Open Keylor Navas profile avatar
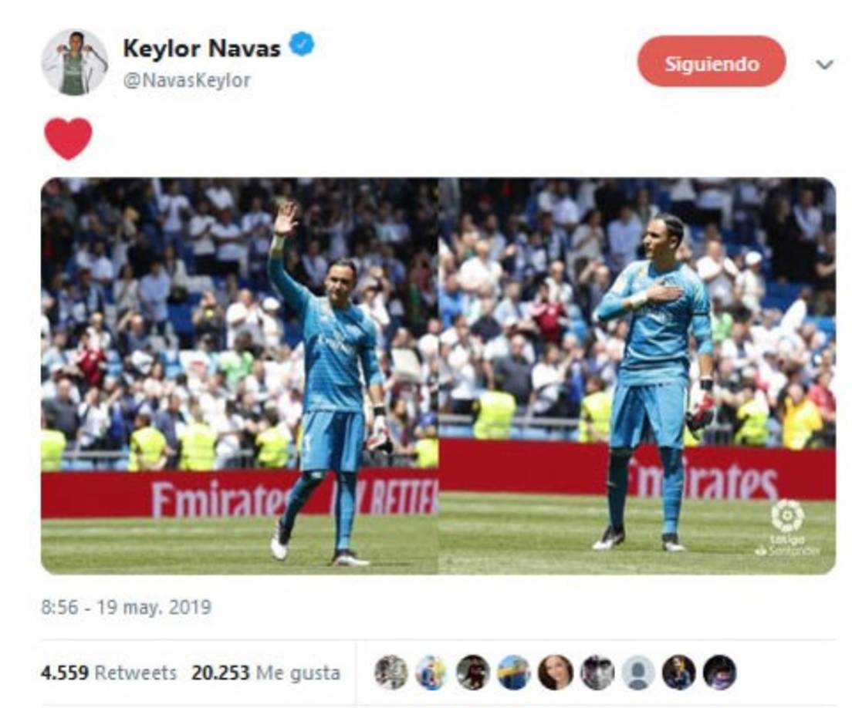Screen dimensions: 852x708 (74, 62)
